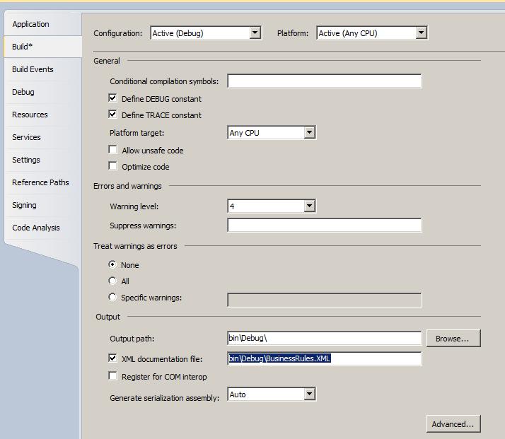Click the Warning level: label
The width and height of the screenshot is (505, 439).
point(134,206)
